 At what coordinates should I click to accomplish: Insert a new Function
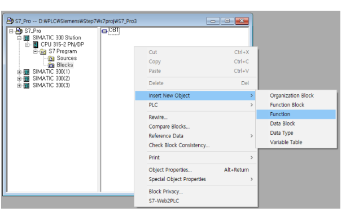tap(296, 114)
